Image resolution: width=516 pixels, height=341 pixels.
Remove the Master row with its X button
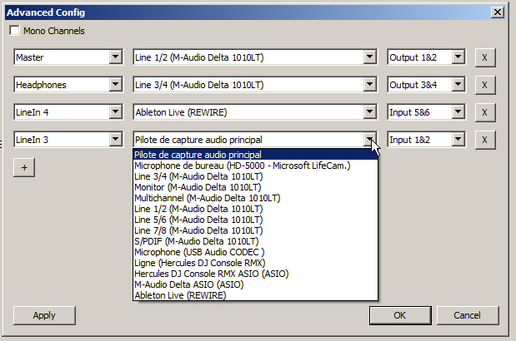coord(484,57)
